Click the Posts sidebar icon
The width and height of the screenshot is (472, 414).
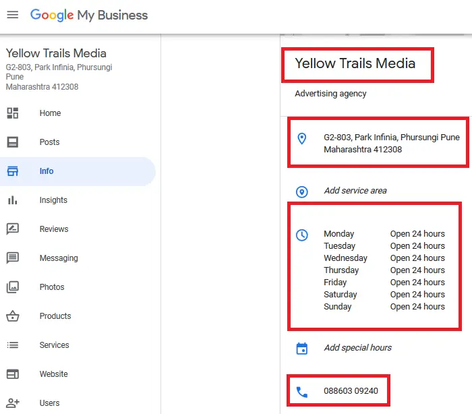coord(13,142)
